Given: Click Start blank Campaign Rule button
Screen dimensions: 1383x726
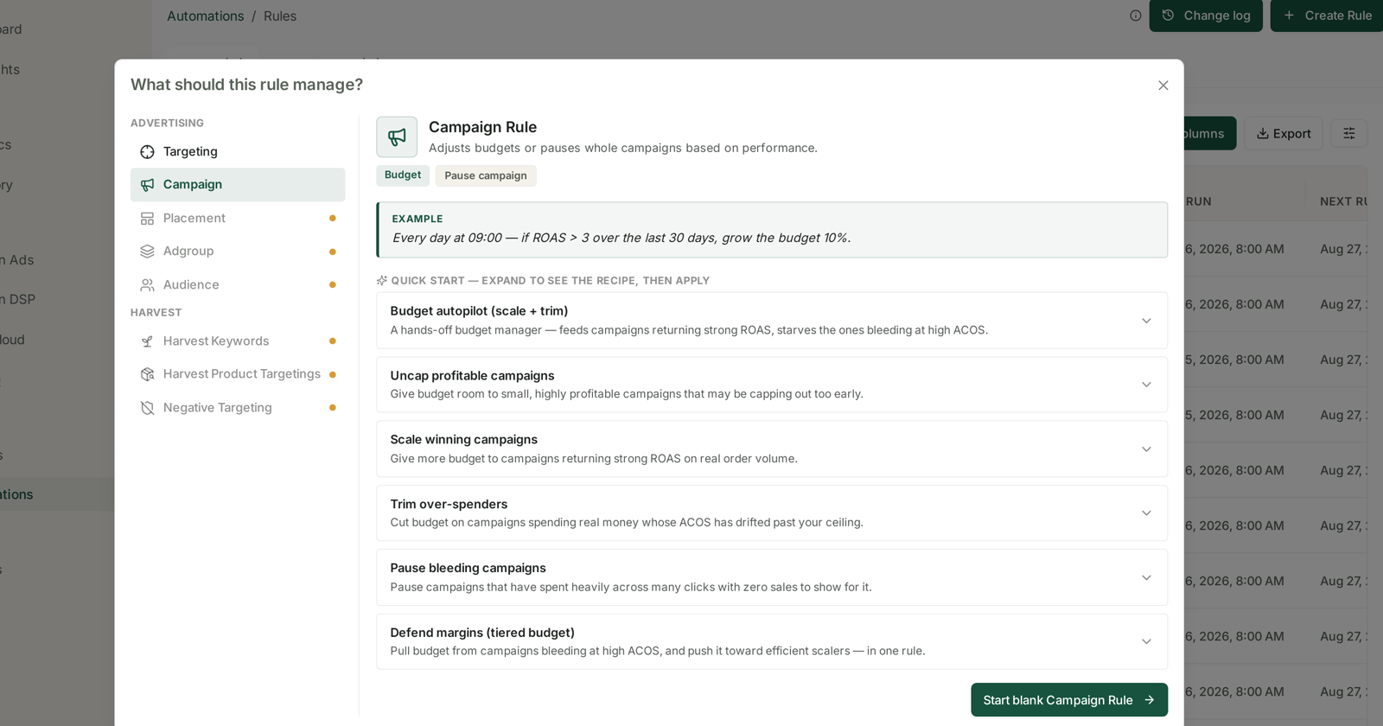Looking at the screenshot, I should tap(1069, 700).
